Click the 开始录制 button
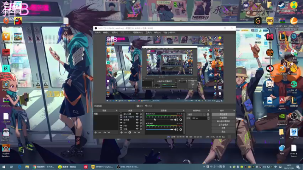Image resolution: width=303 pixels, height=170 pixels. [x=223, y=118]
